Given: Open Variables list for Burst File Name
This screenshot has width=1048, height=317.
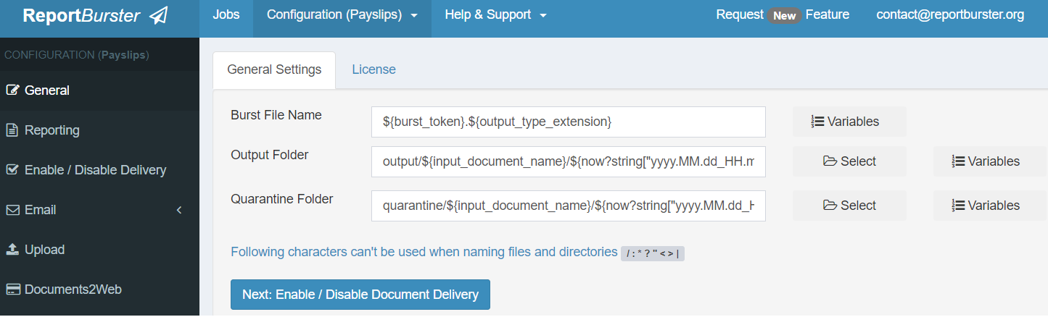Looking at the screenshot, I should coord(849,122).
